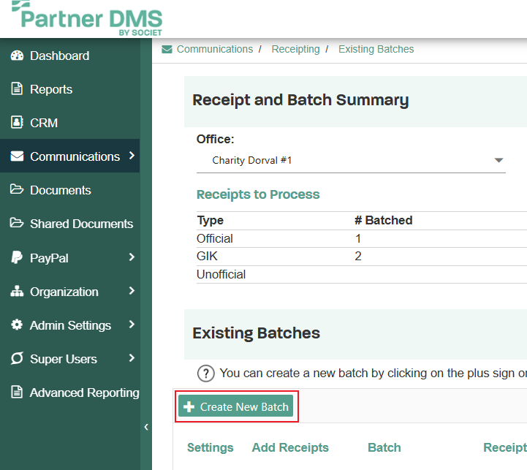Open Shared Documents menu item
This screenshot has width=527, height=470.
[70, 224]
